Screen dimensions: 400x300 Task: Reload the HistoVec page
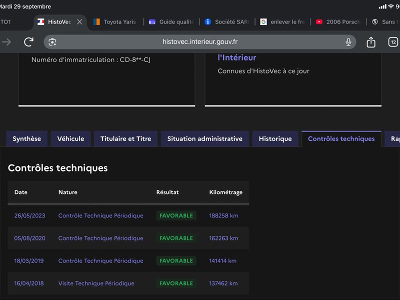pos(28,42)
